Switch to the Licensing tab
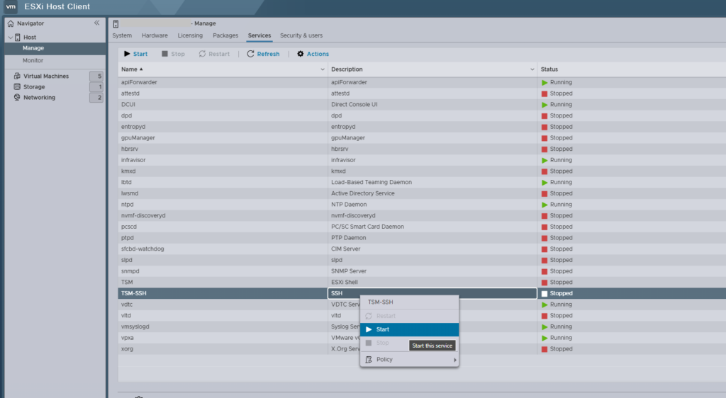Screen dimensions: 726x398 click(190, 35)
